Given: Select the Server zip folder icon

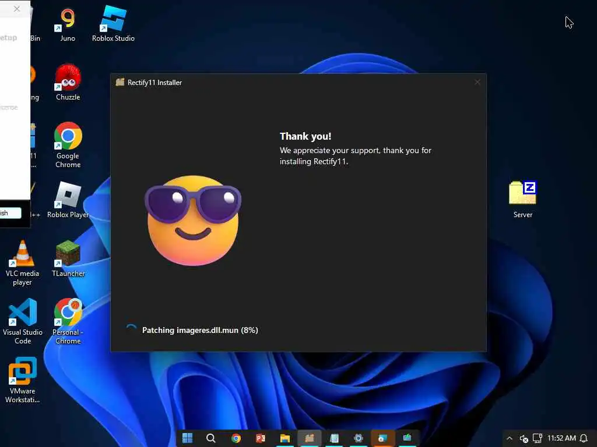Looking at the screenshot, I should click(523, 200).
